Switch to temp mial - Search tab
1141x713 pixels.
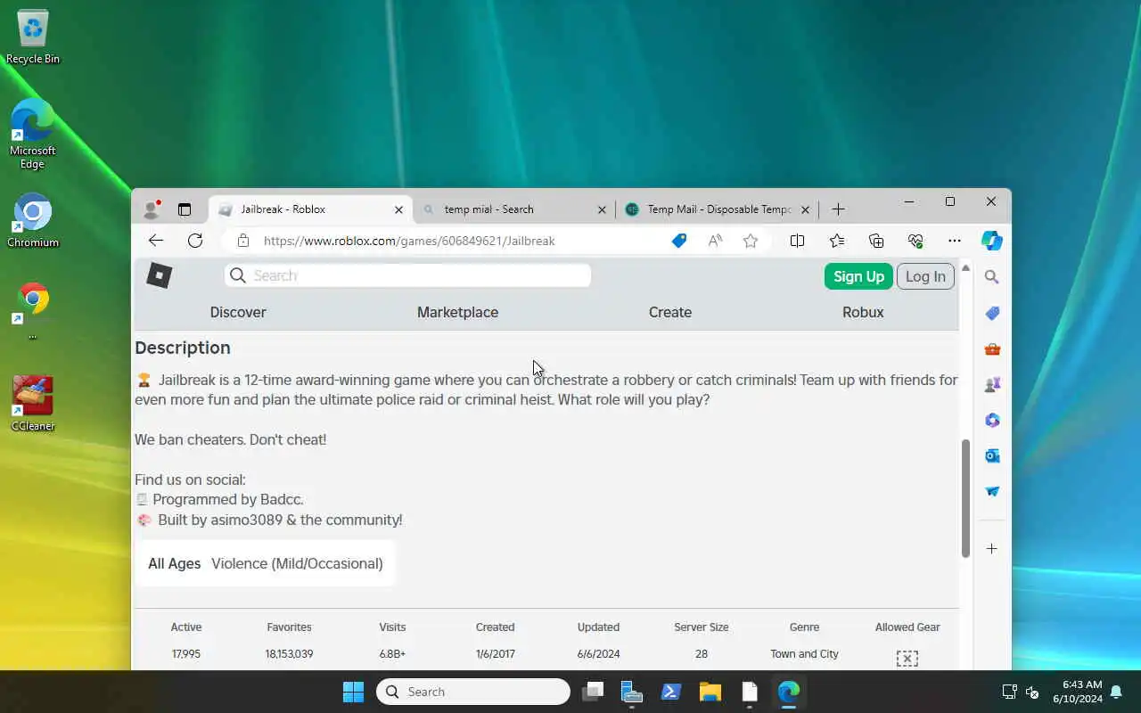(513, 209)
